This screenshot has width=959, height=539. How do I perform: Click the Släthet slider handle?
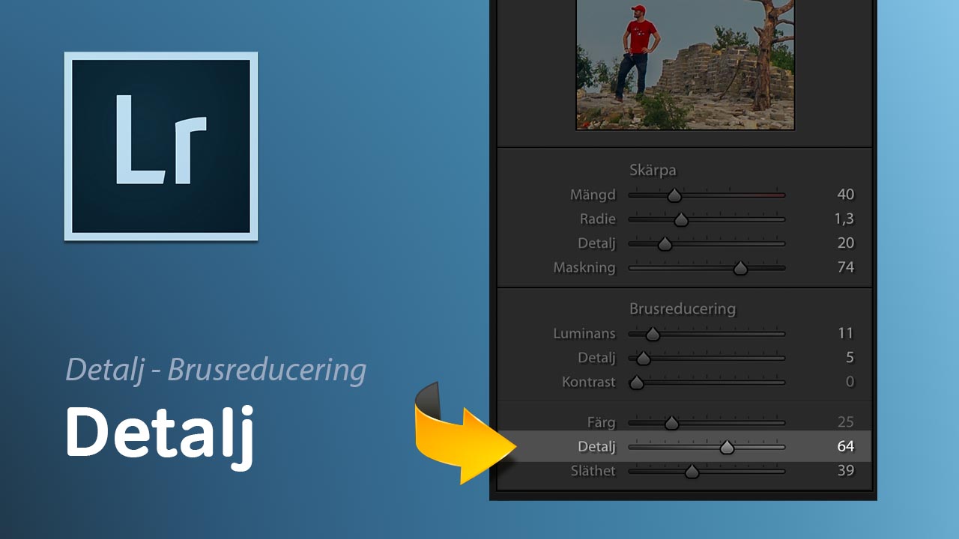click(692, 472)
